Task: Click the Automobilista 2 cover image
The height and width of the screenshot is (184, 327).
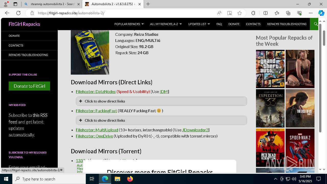Action: click(x=90, y=52)
